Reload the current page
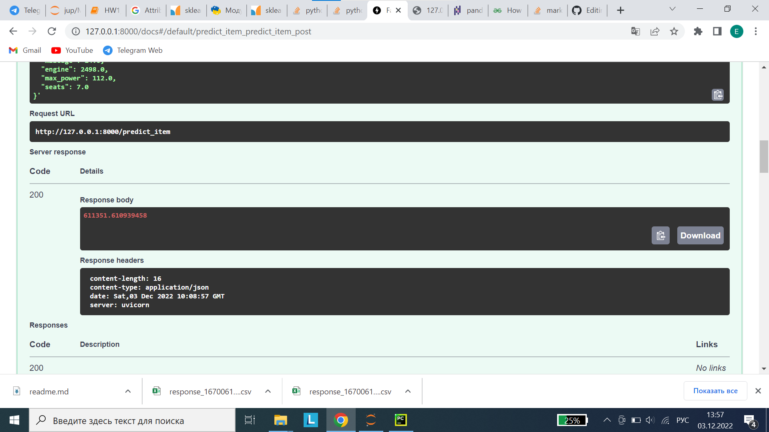The image size is (769, 432). click(x=52, y=31)
